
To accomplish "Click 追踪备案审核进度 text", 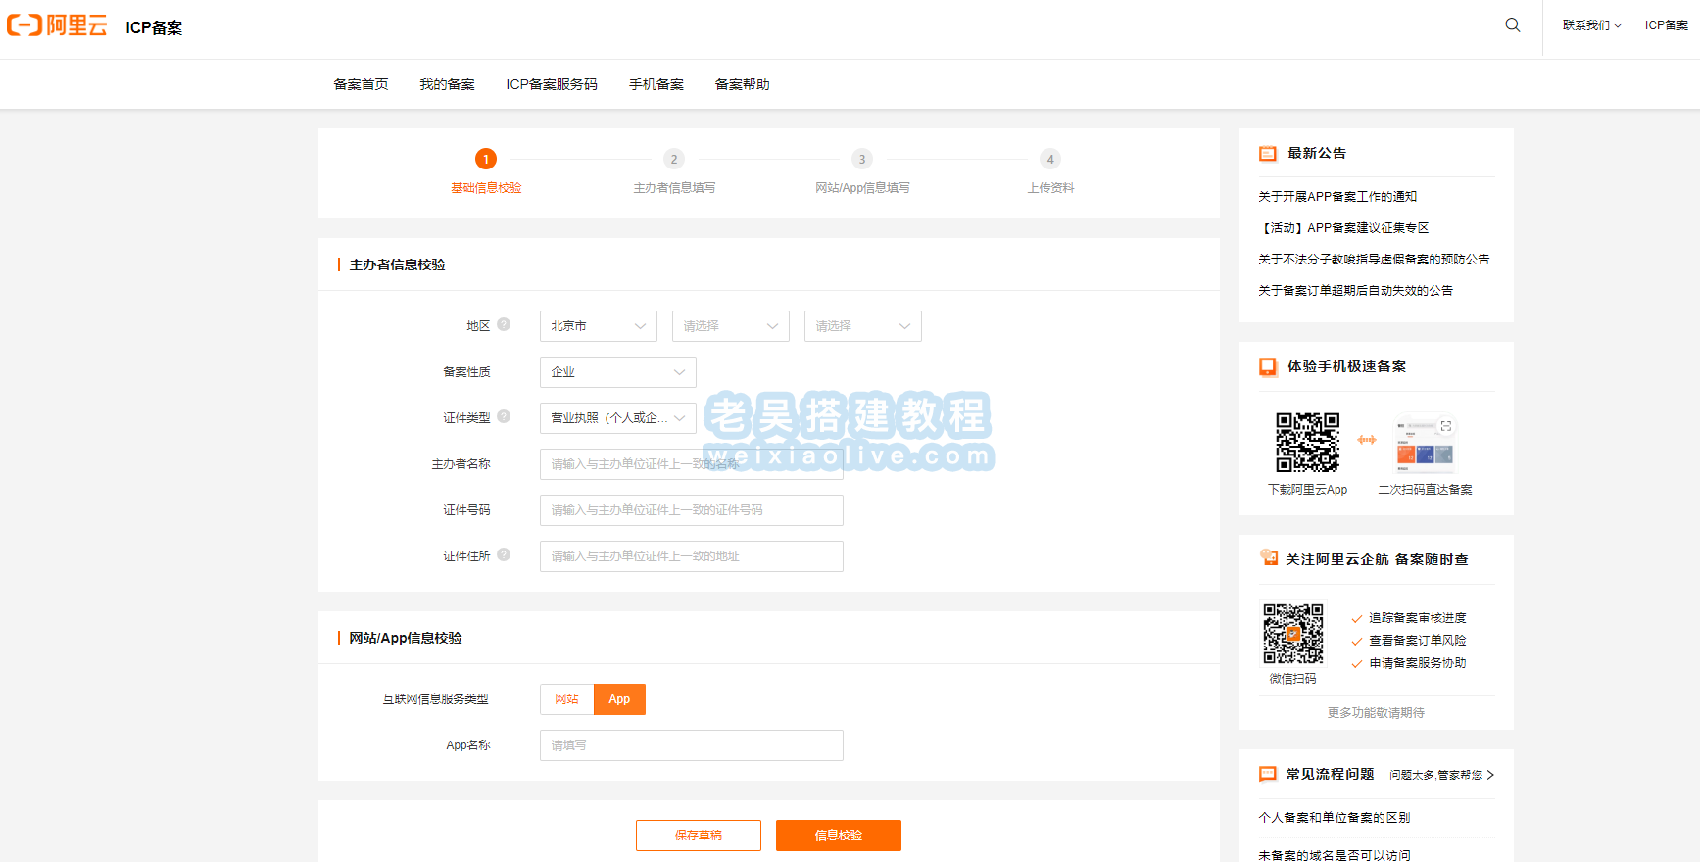I will point(1418,618).
